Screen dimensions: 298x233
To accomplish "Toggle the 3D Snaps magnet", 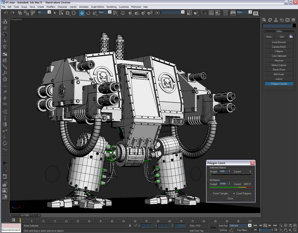I will pos(130,13).
